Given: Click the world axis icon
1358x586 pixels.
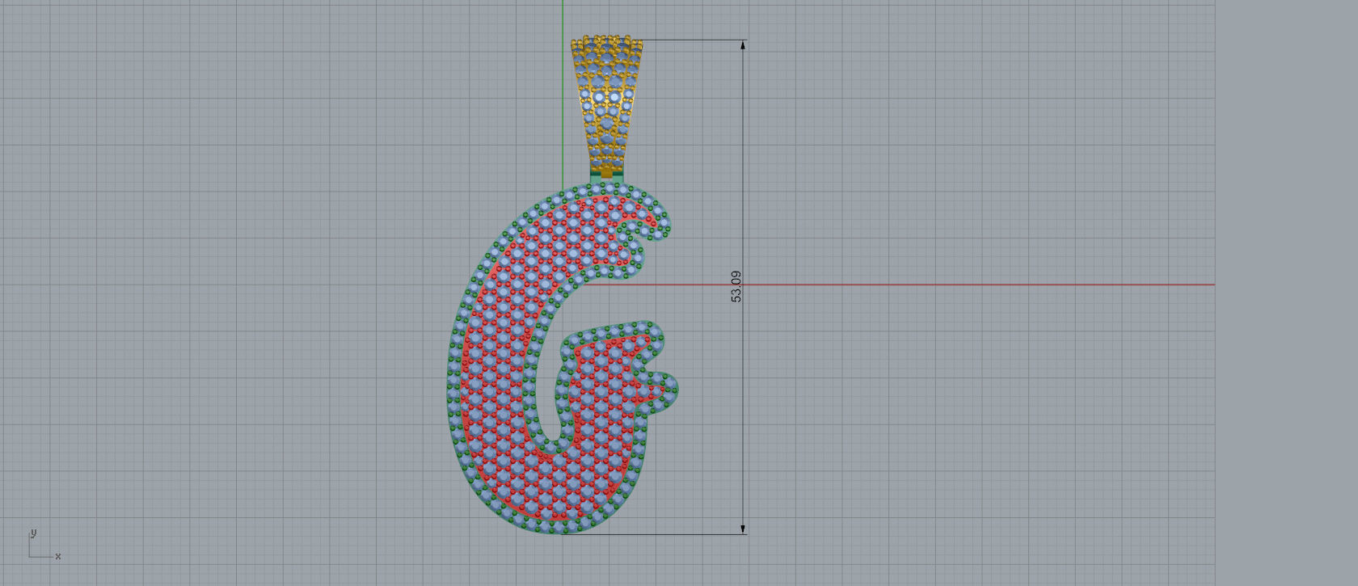Looking at the screenshot, I should click(x=44, y=545).
